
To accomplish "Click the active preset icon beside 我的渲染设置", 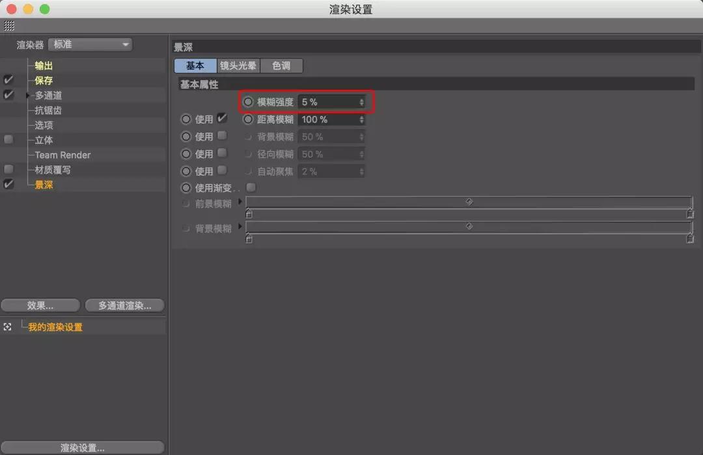I will tap(8, 327).
